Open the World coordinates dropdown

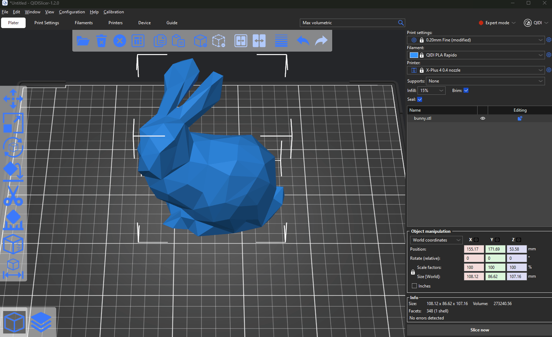[436, 240]
